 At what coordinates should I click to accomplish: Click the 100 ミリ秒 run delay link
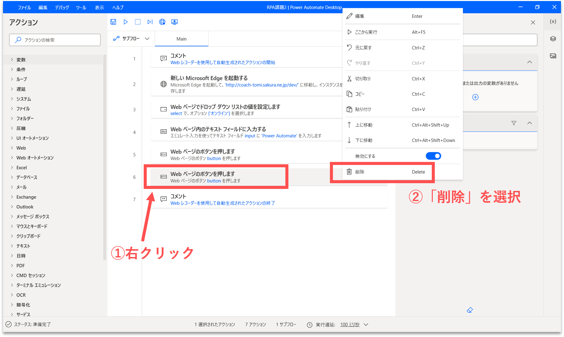click(350, 325)
